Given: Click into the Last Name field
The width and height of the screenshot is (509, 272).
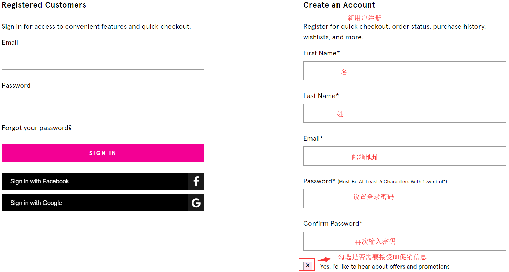Looking at the screenshot, I should pos(404,113).
